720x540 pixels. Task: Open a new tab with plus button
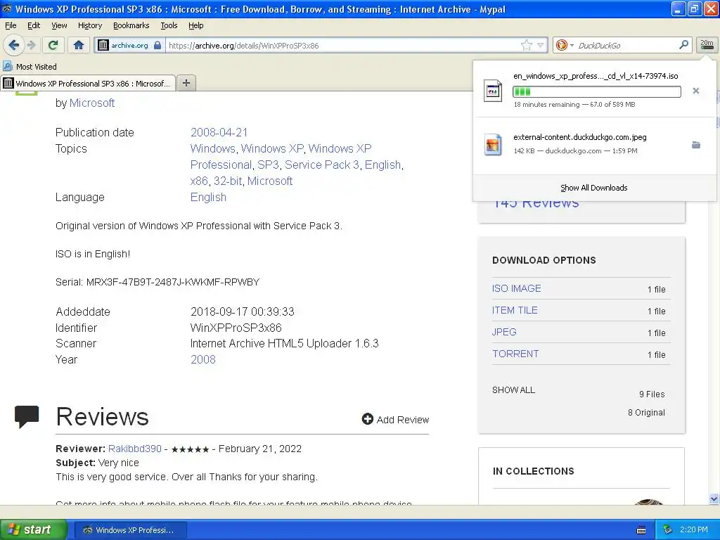186,83
